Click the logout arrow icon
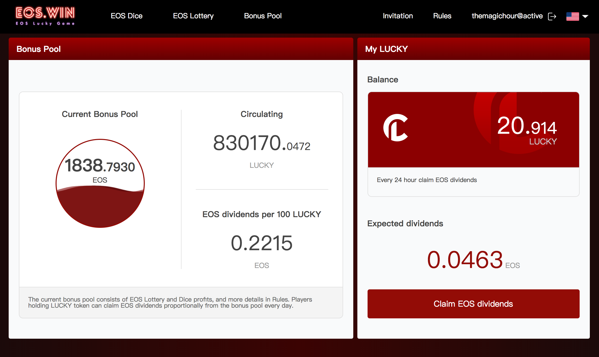The height and width of the screenshot is (357, 599). click(x=552, y=17)
